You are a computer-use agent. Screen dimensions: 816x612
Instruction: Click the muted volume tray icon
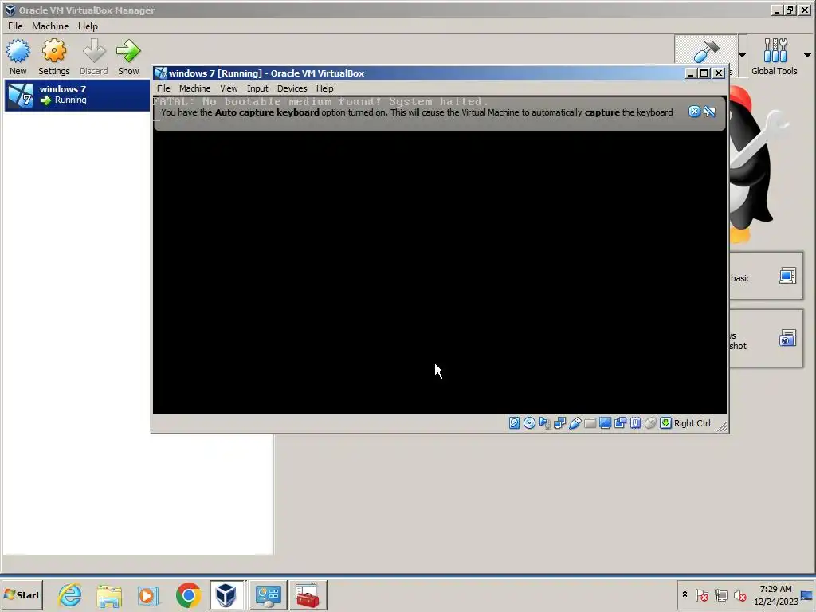click(739, 594)
